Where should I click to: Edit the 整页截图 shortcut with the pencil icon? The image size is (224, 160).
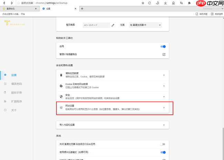(x=113, y=25)
